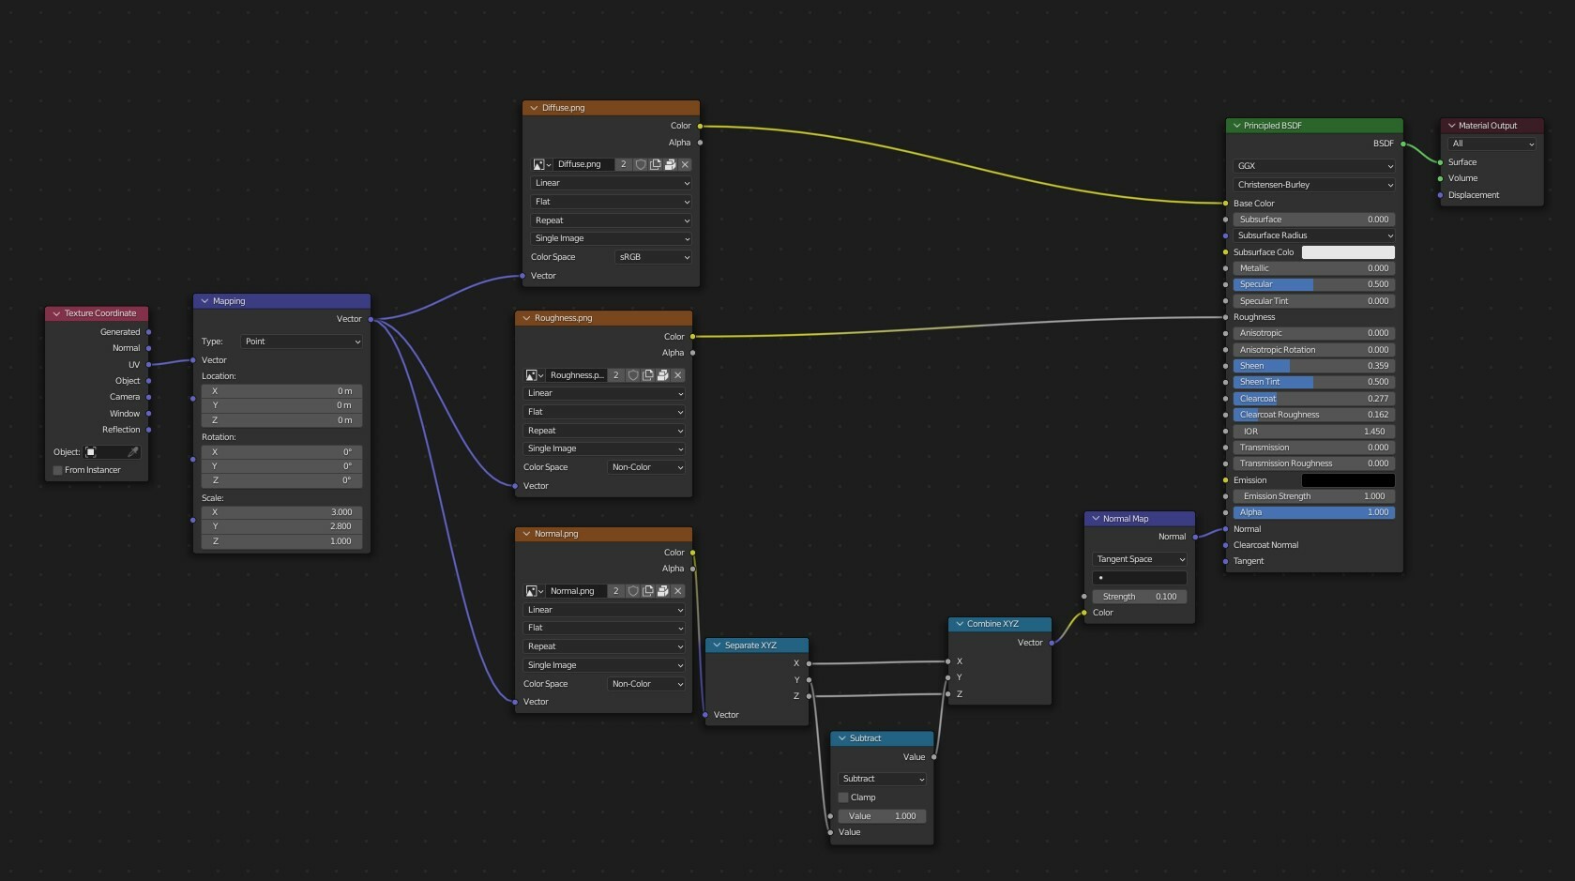Screen dimensions: 1575x881
Task: Open image browser on Normal.png node
Action: [535, 591]
